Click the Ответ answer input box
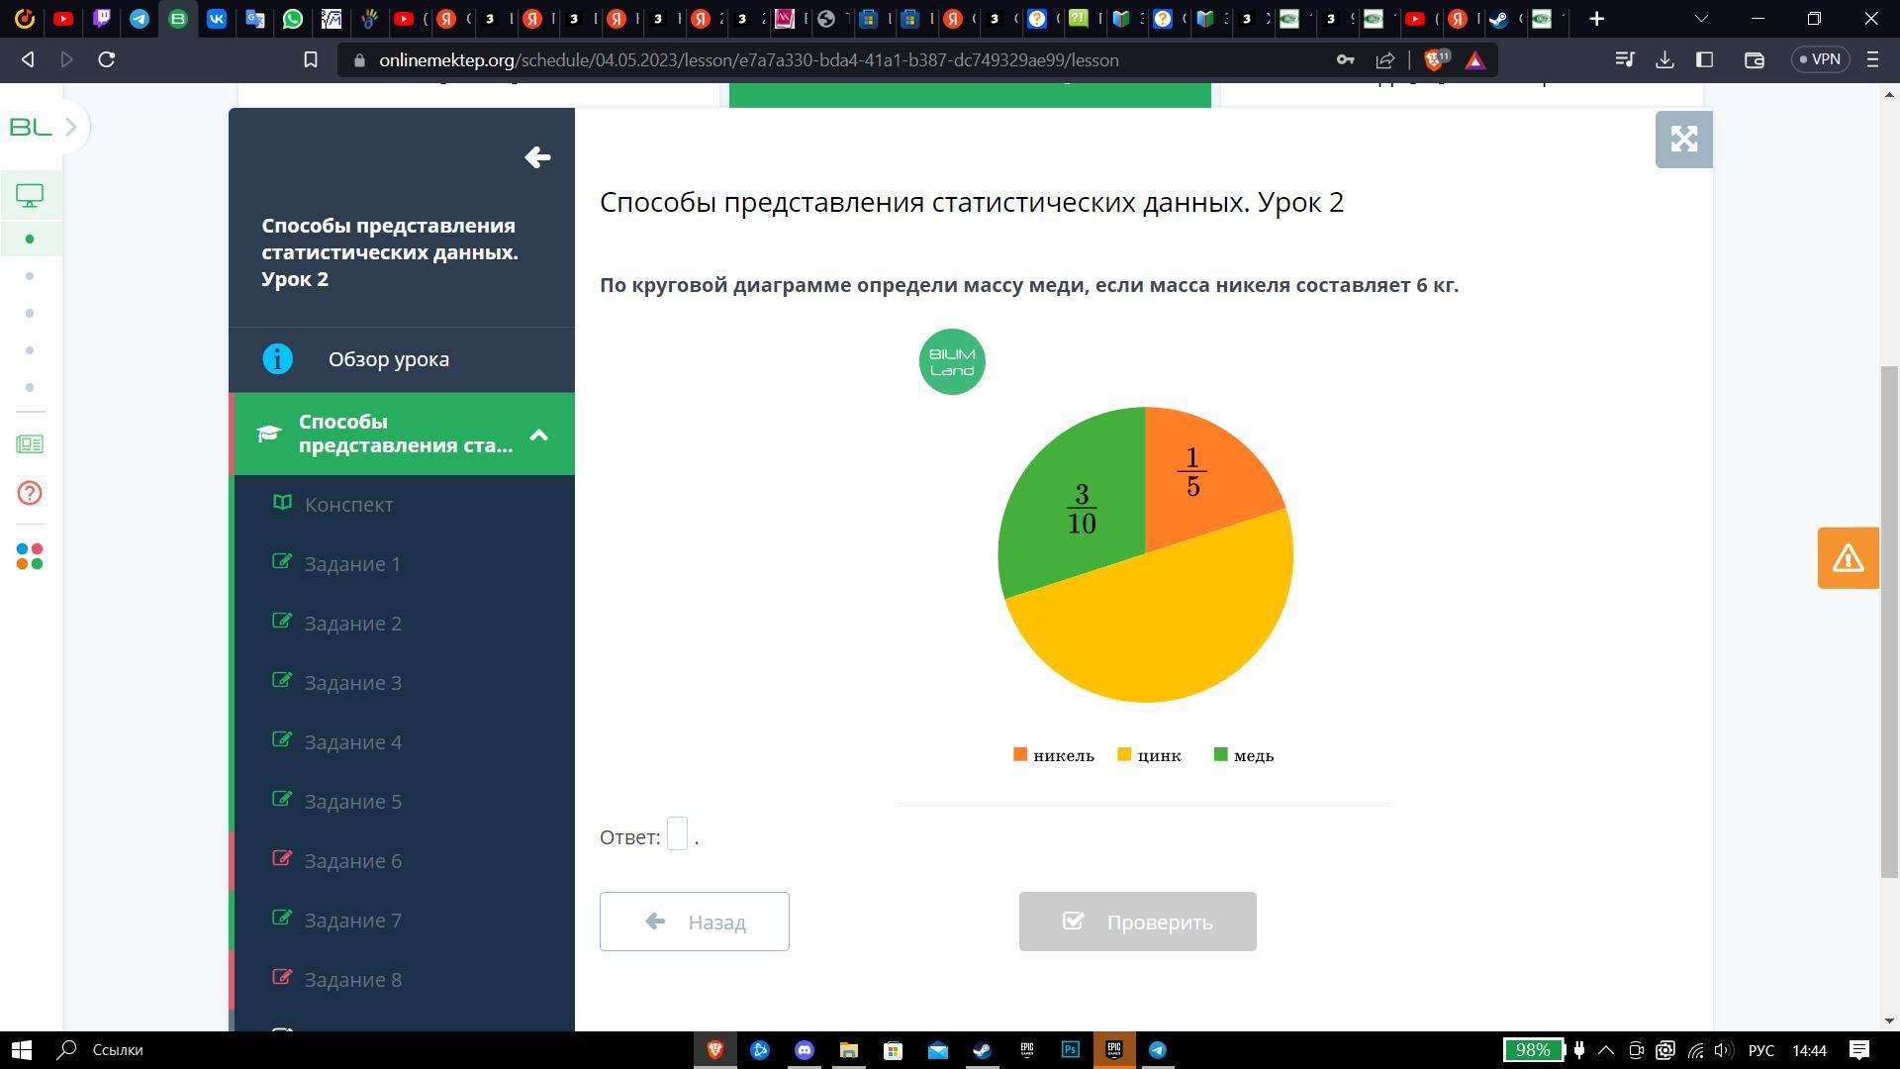 (677, 834)
